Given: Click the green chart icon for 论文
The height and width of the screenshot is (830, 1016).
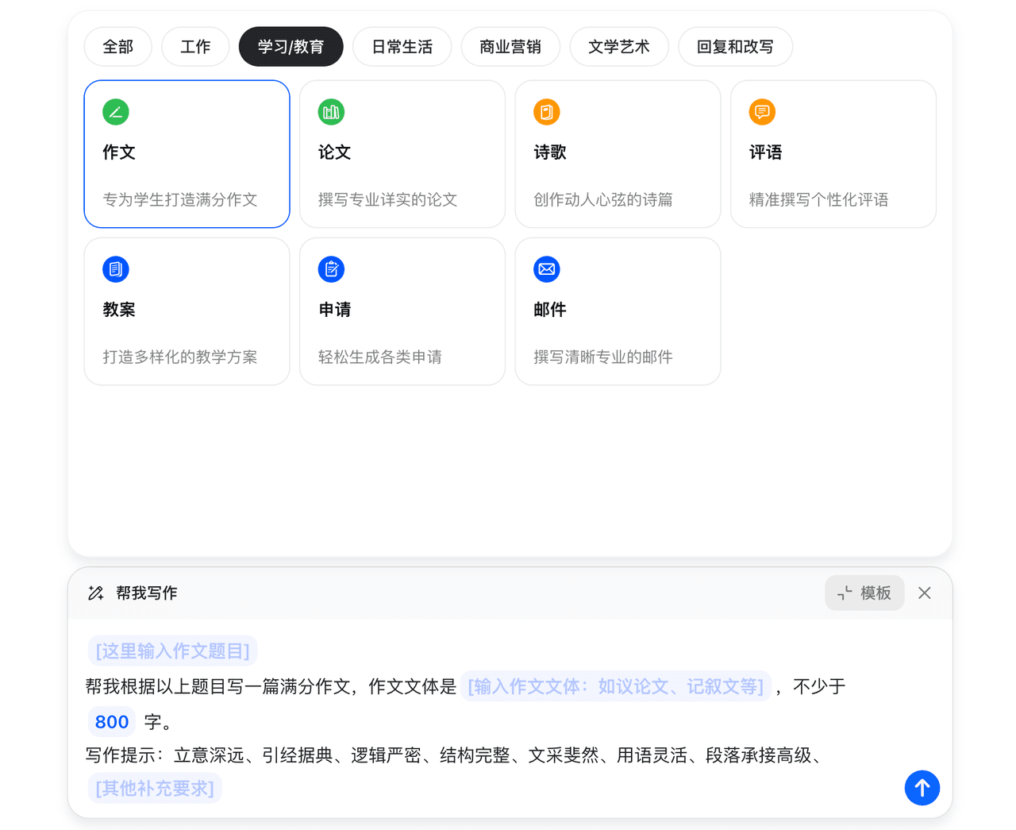Looking at the screenshot, I should [x=331, y=112].
